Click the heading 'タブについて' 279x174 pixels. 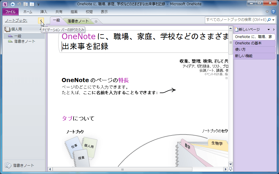coord(78,118)
